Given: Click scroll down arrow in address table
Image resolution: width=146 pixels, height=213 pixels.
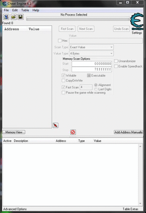Looking at the screenshot, I should (x=140, y=203).
